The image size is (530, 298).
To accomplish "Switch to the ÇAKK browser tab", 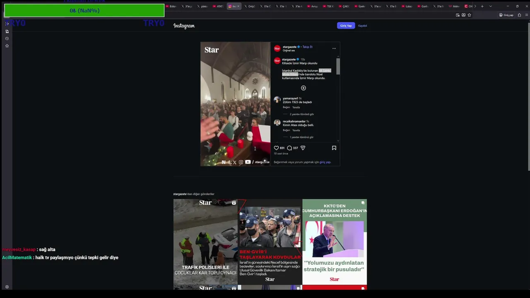I will point(344,6).
